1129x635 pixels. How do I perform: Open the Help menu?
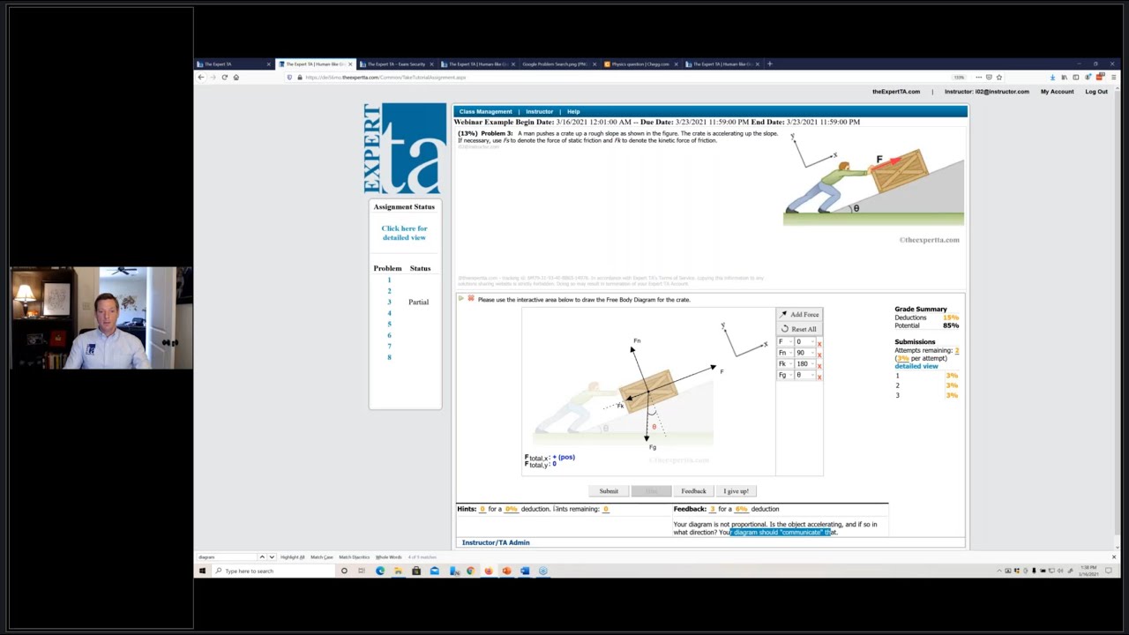(x=573, y=112)
